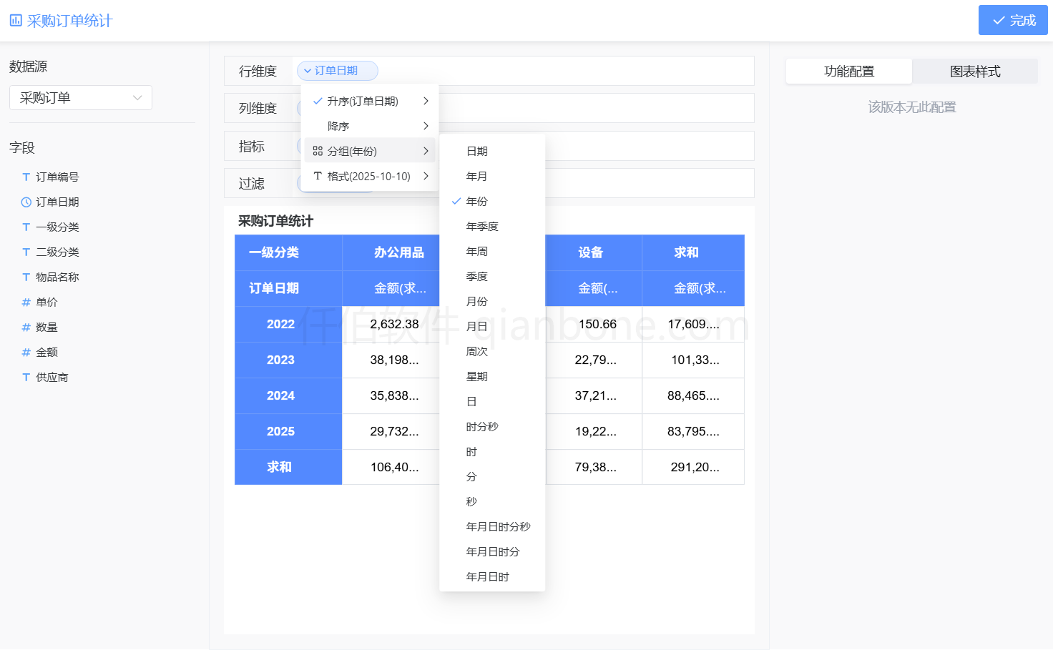Click the T text icon beside 订单编号
The height and width of the screenshot is (650, 1053).
point(26,177)
